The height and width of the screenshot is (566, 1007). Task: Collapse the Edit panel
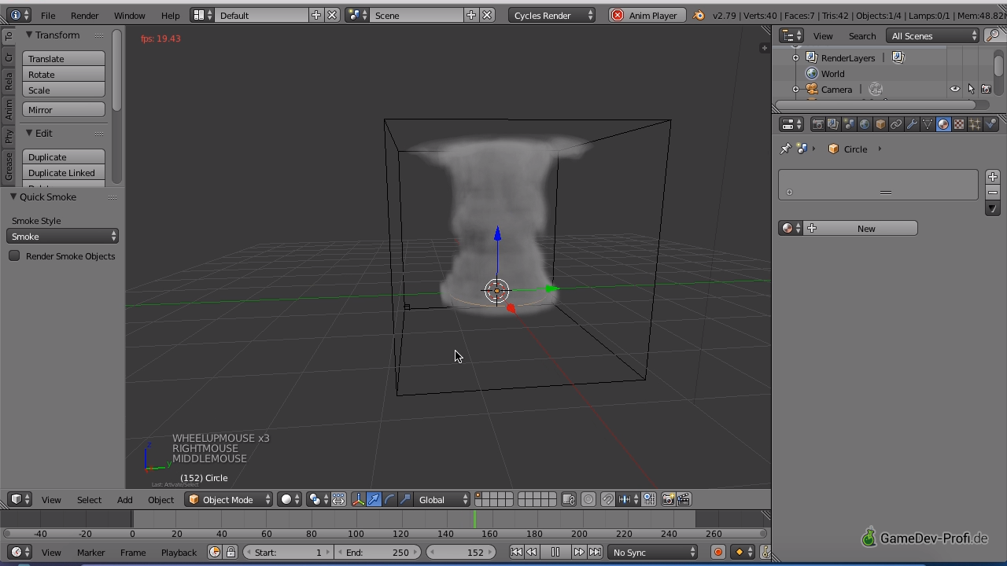click(x=28, y=133)
